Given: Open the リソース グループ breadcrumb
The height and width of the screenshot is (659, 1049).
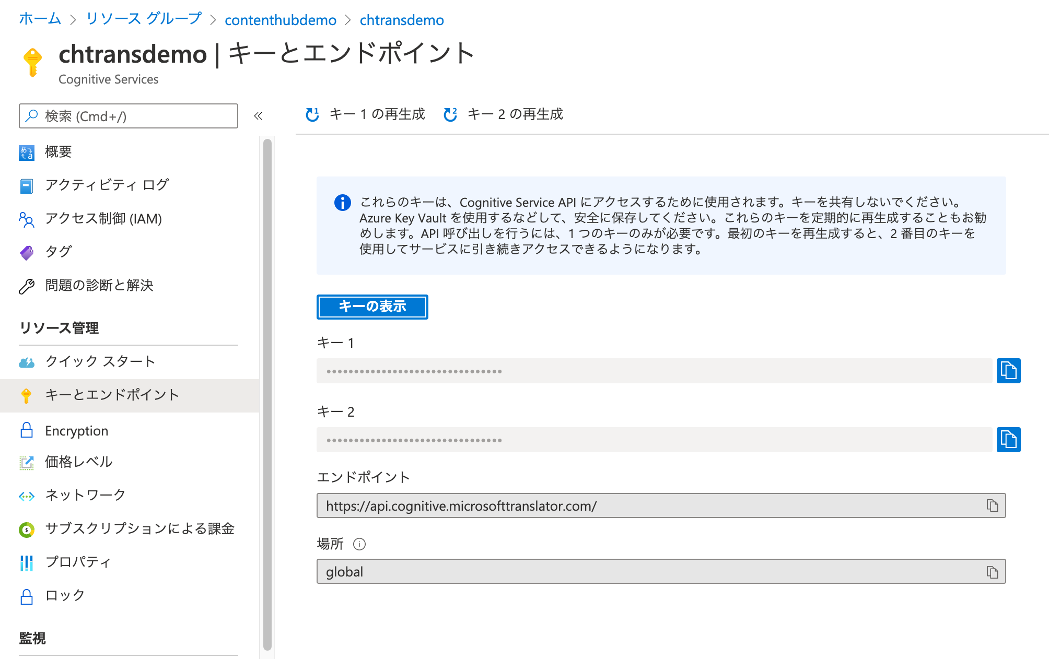Looking at the screenshot, I should click(x=144, y=19).
